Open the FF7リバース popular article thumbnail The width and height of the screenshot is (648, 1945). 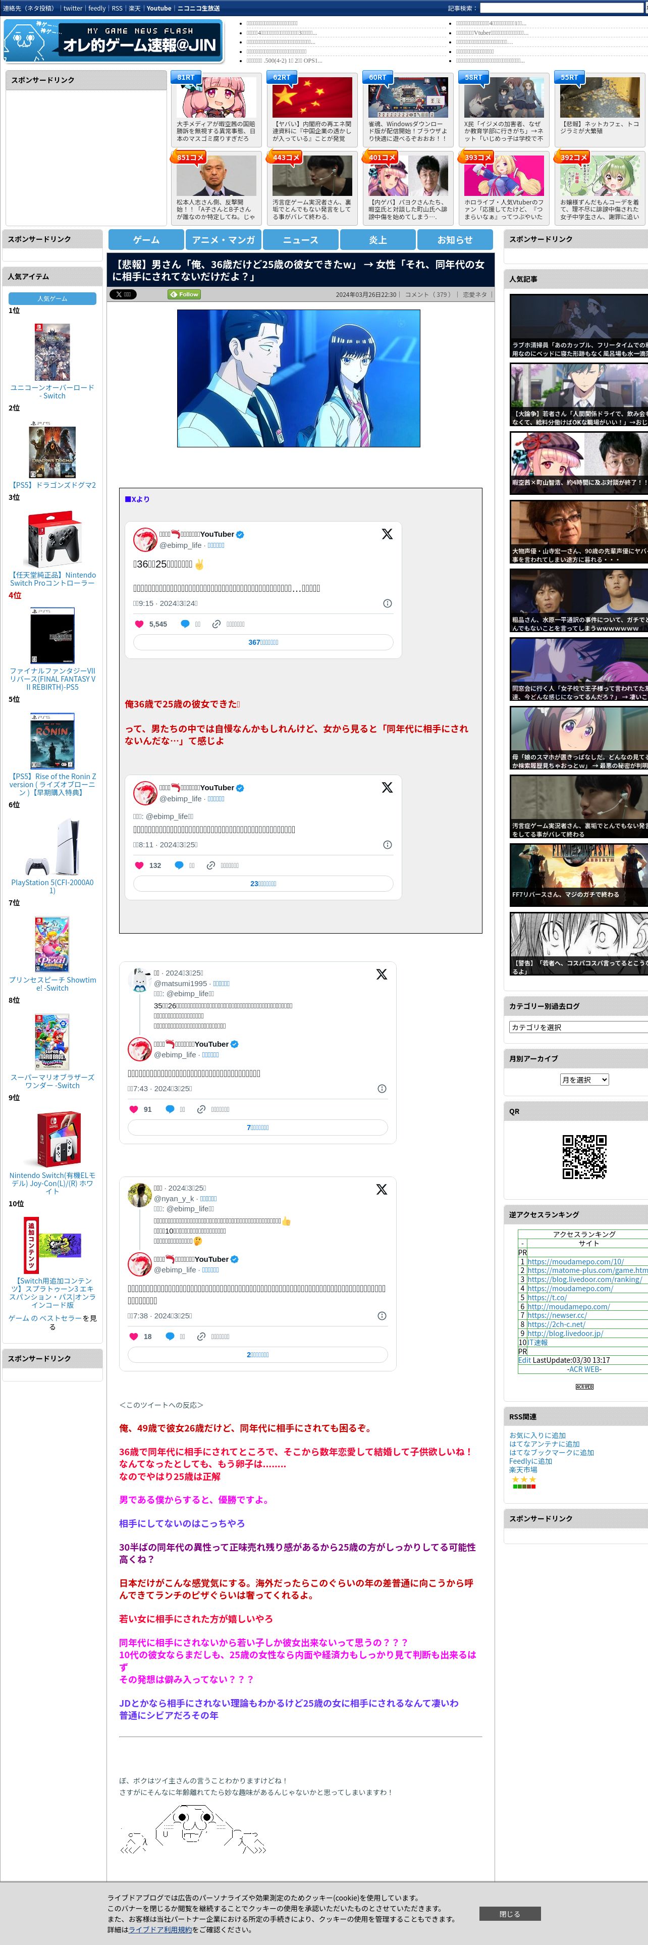(x=578, y=875)
